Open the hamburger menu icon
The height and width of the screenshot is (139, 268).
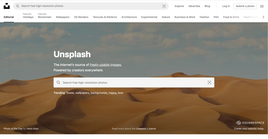(x=262, y=6)
